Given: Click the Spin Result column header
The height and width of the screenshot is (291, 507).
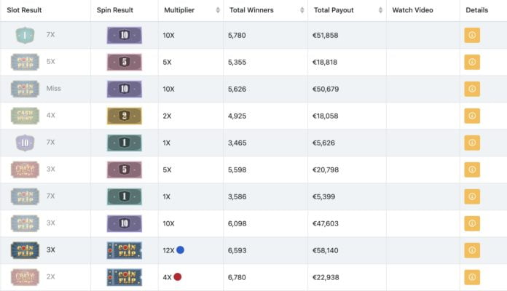Looking at the screenshot, I should pyautogui.click(x=117, y=11).
